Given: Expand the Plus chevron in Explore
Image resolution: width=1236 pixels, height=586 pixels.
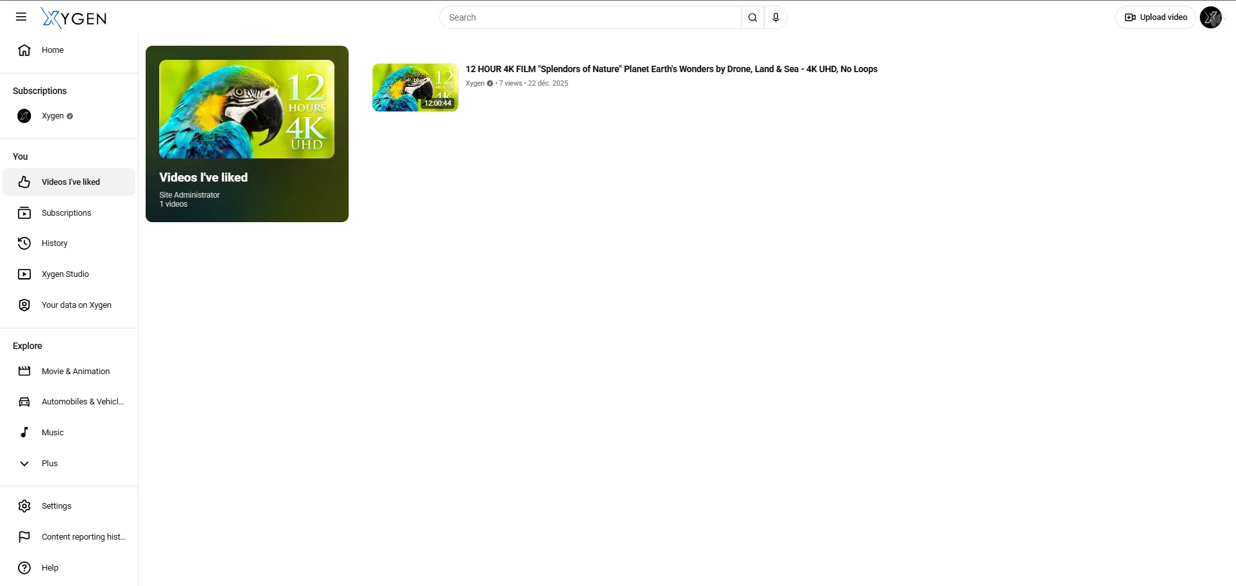Looking at the screenshot, I should (24, 464).
